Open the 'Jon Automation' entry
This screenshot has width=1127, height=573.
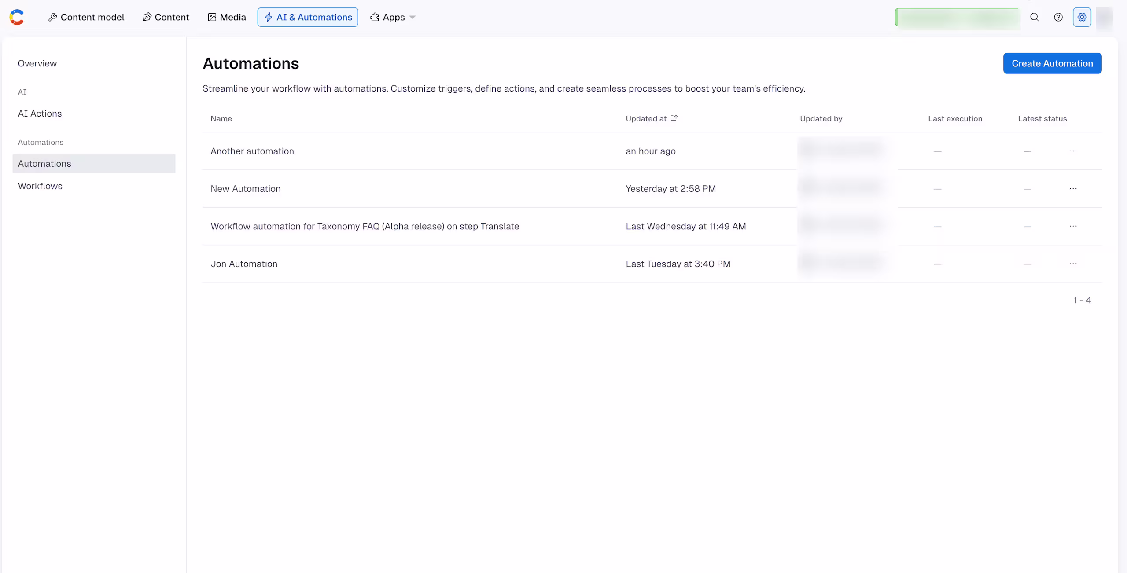(244, 264)
